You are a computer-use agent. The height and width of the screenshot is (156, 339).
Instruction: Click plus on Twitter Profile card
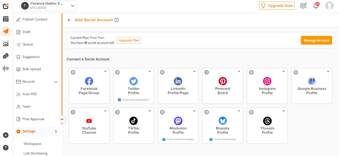coord(150,71)
